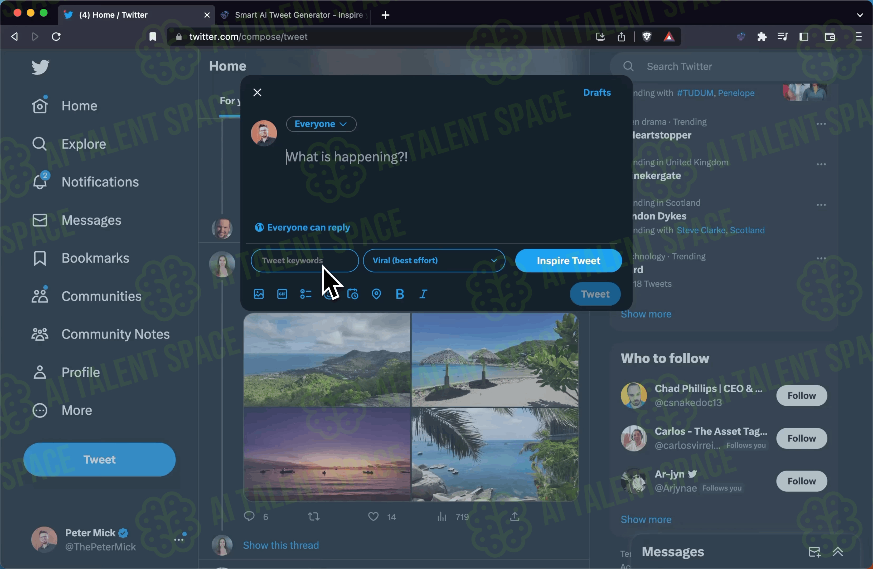Start a new message in Messages drawer
The width and height of the screenshot is (873, 569).
click(814, 552)
